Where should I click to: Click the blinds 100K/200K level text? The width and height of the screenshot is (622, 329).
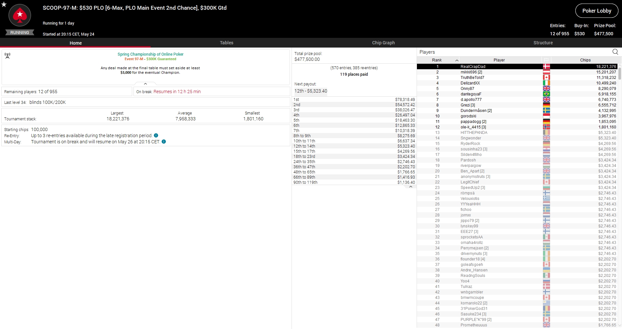[48, 102]
